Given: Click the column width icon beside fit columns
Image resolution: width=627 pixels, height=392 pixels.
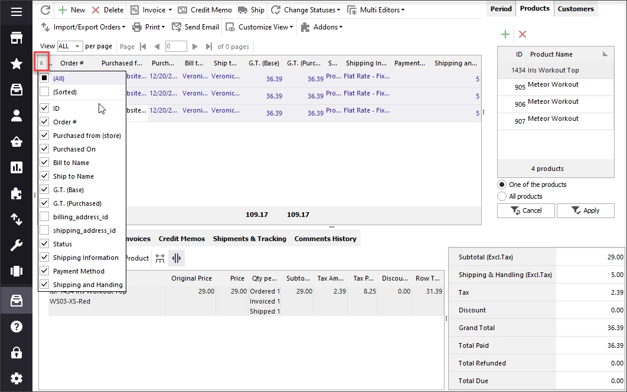Looking at the screenshot, I should tap(177, 258).
